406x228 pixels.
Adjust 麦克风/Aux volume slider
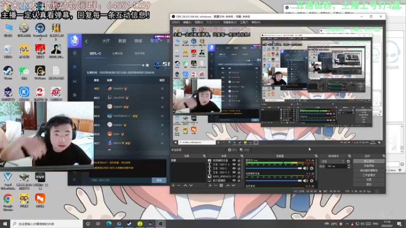[274, 168]
